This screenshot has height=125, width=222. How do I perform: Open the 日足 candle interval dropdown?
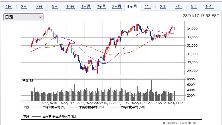23,17
